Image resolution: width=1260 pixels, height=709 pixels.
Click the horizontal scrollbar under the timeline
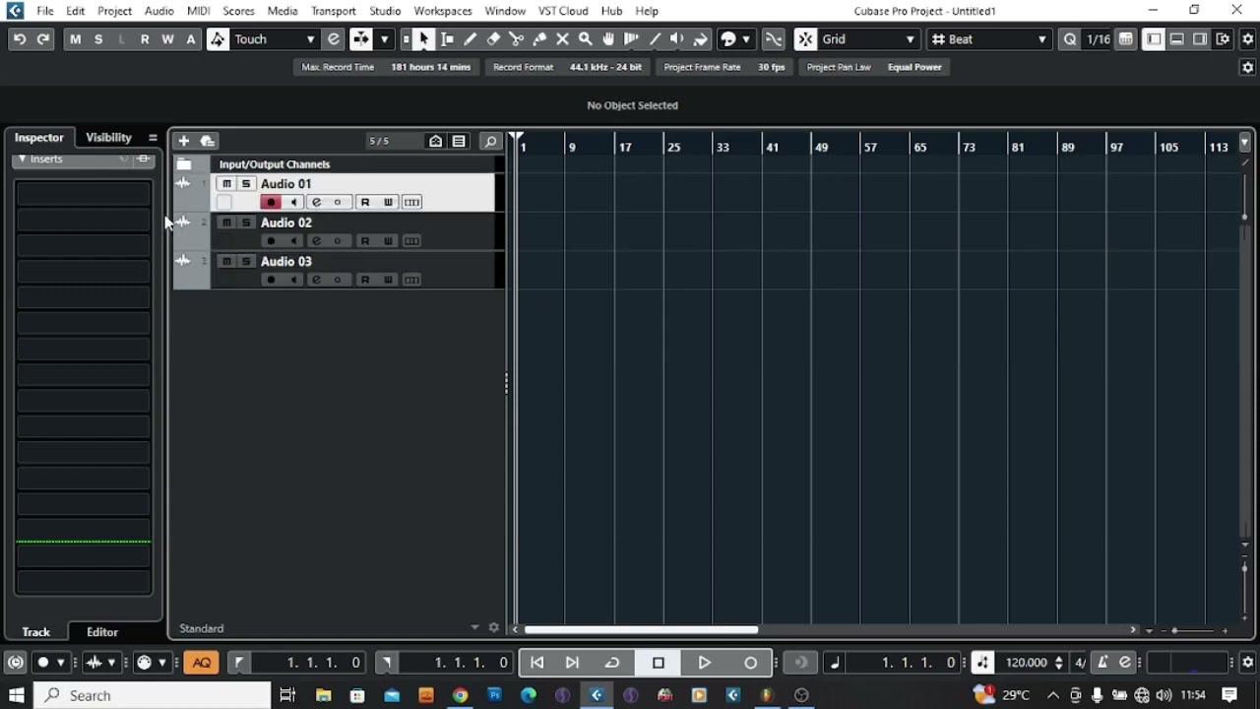click(641, 630)
